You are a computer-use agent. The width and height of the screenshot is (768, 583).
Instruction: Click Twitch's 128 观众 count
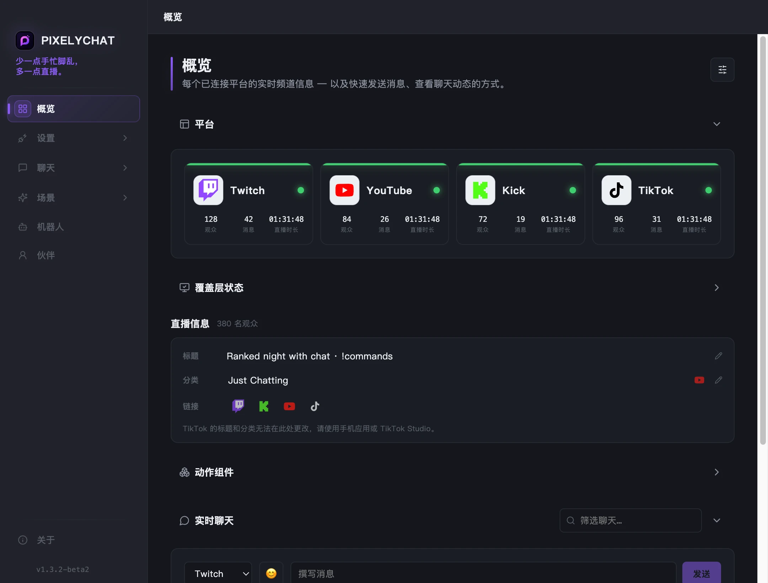click(211, 224)
